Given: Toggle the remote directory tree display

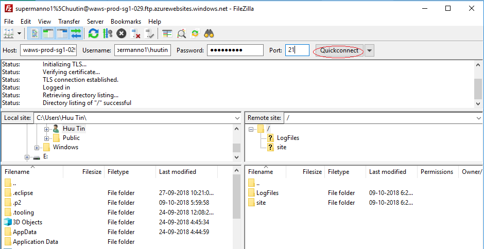Looking at the screenshot, I should [x=62, y=33].
